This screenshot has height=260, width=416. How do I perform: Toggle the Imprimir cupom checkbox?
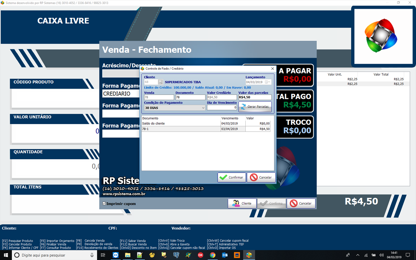104,204
